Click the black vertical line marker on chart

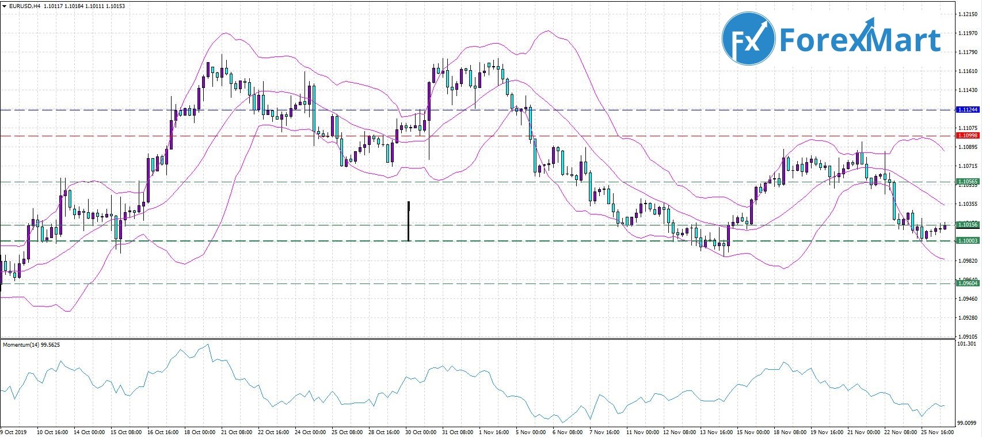point(408,221)
